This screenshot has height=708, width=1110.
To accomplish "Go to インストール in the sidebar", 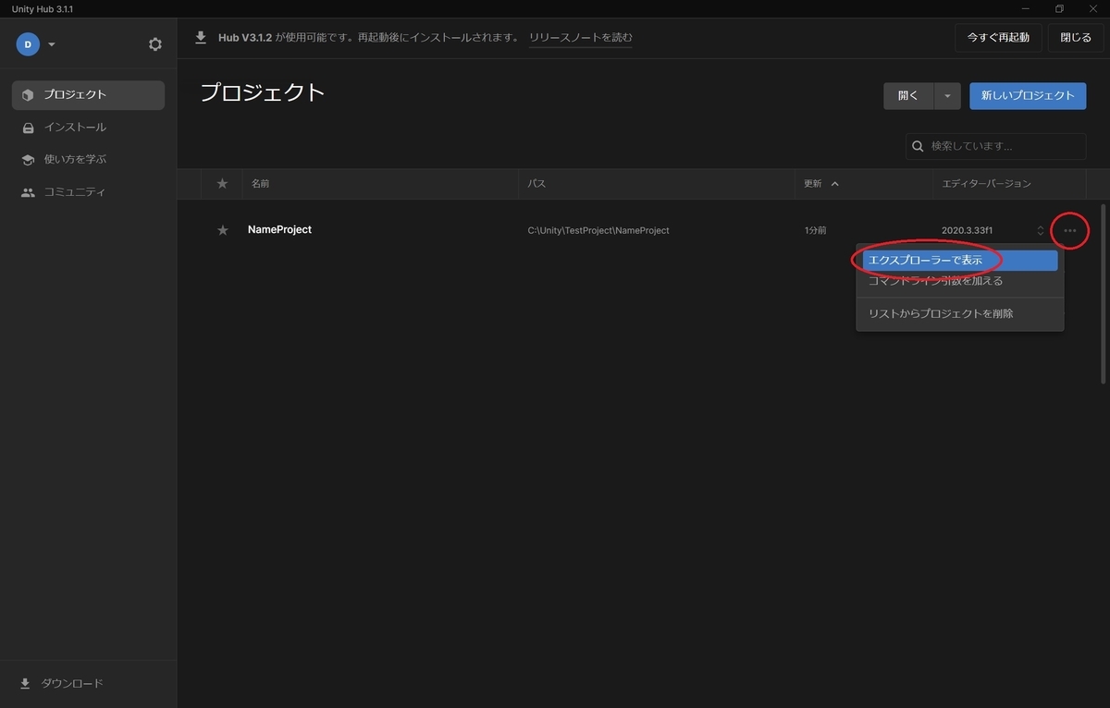I will (x=88, y=128).
